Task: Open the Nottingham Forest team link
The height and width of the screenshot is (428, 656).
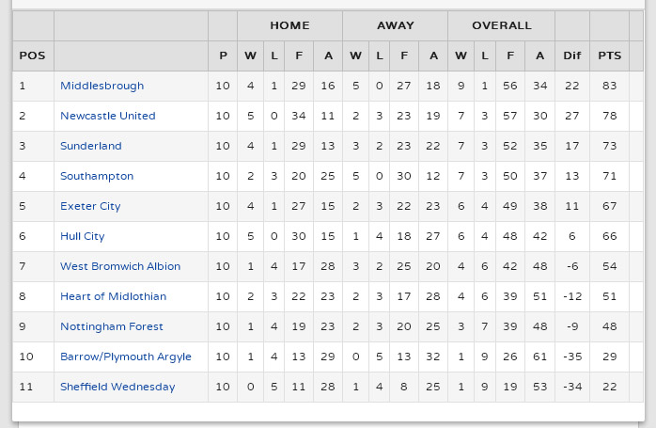Action: click(x=111, y=326)
